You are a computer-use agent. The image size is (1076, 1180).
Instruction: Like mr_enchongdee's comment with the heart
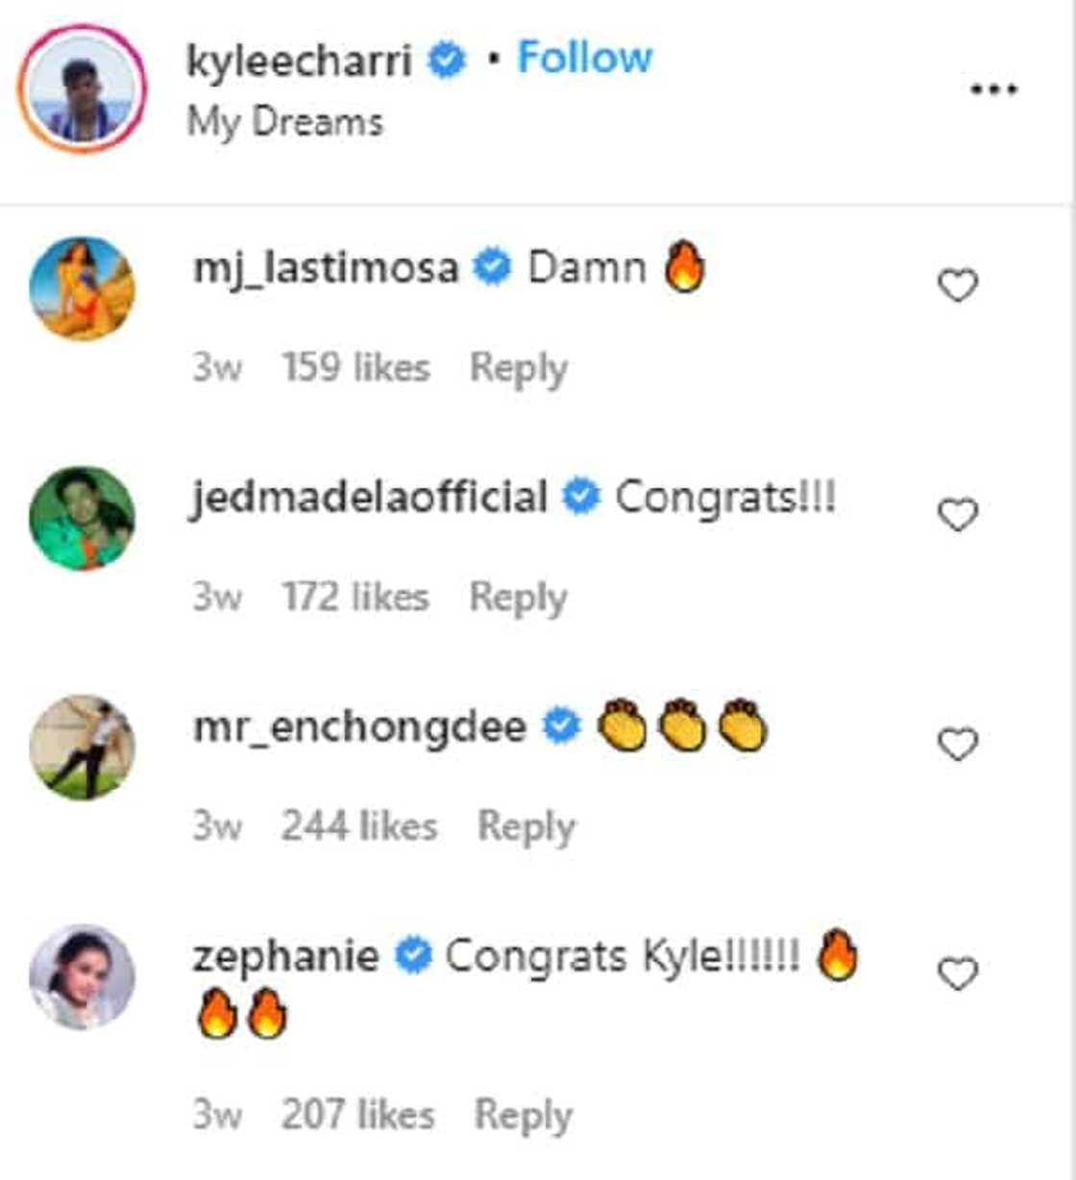coord(957,744)
